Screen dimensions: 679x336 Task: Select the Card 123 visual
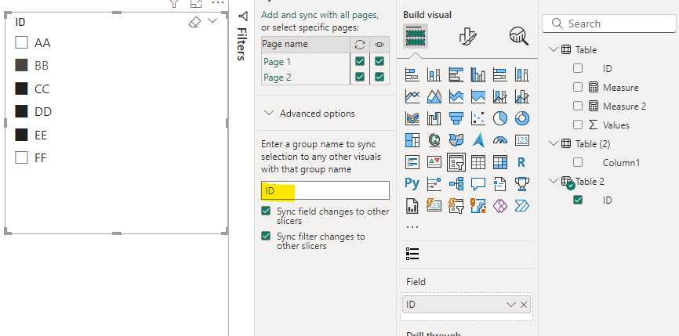[522, 140]
